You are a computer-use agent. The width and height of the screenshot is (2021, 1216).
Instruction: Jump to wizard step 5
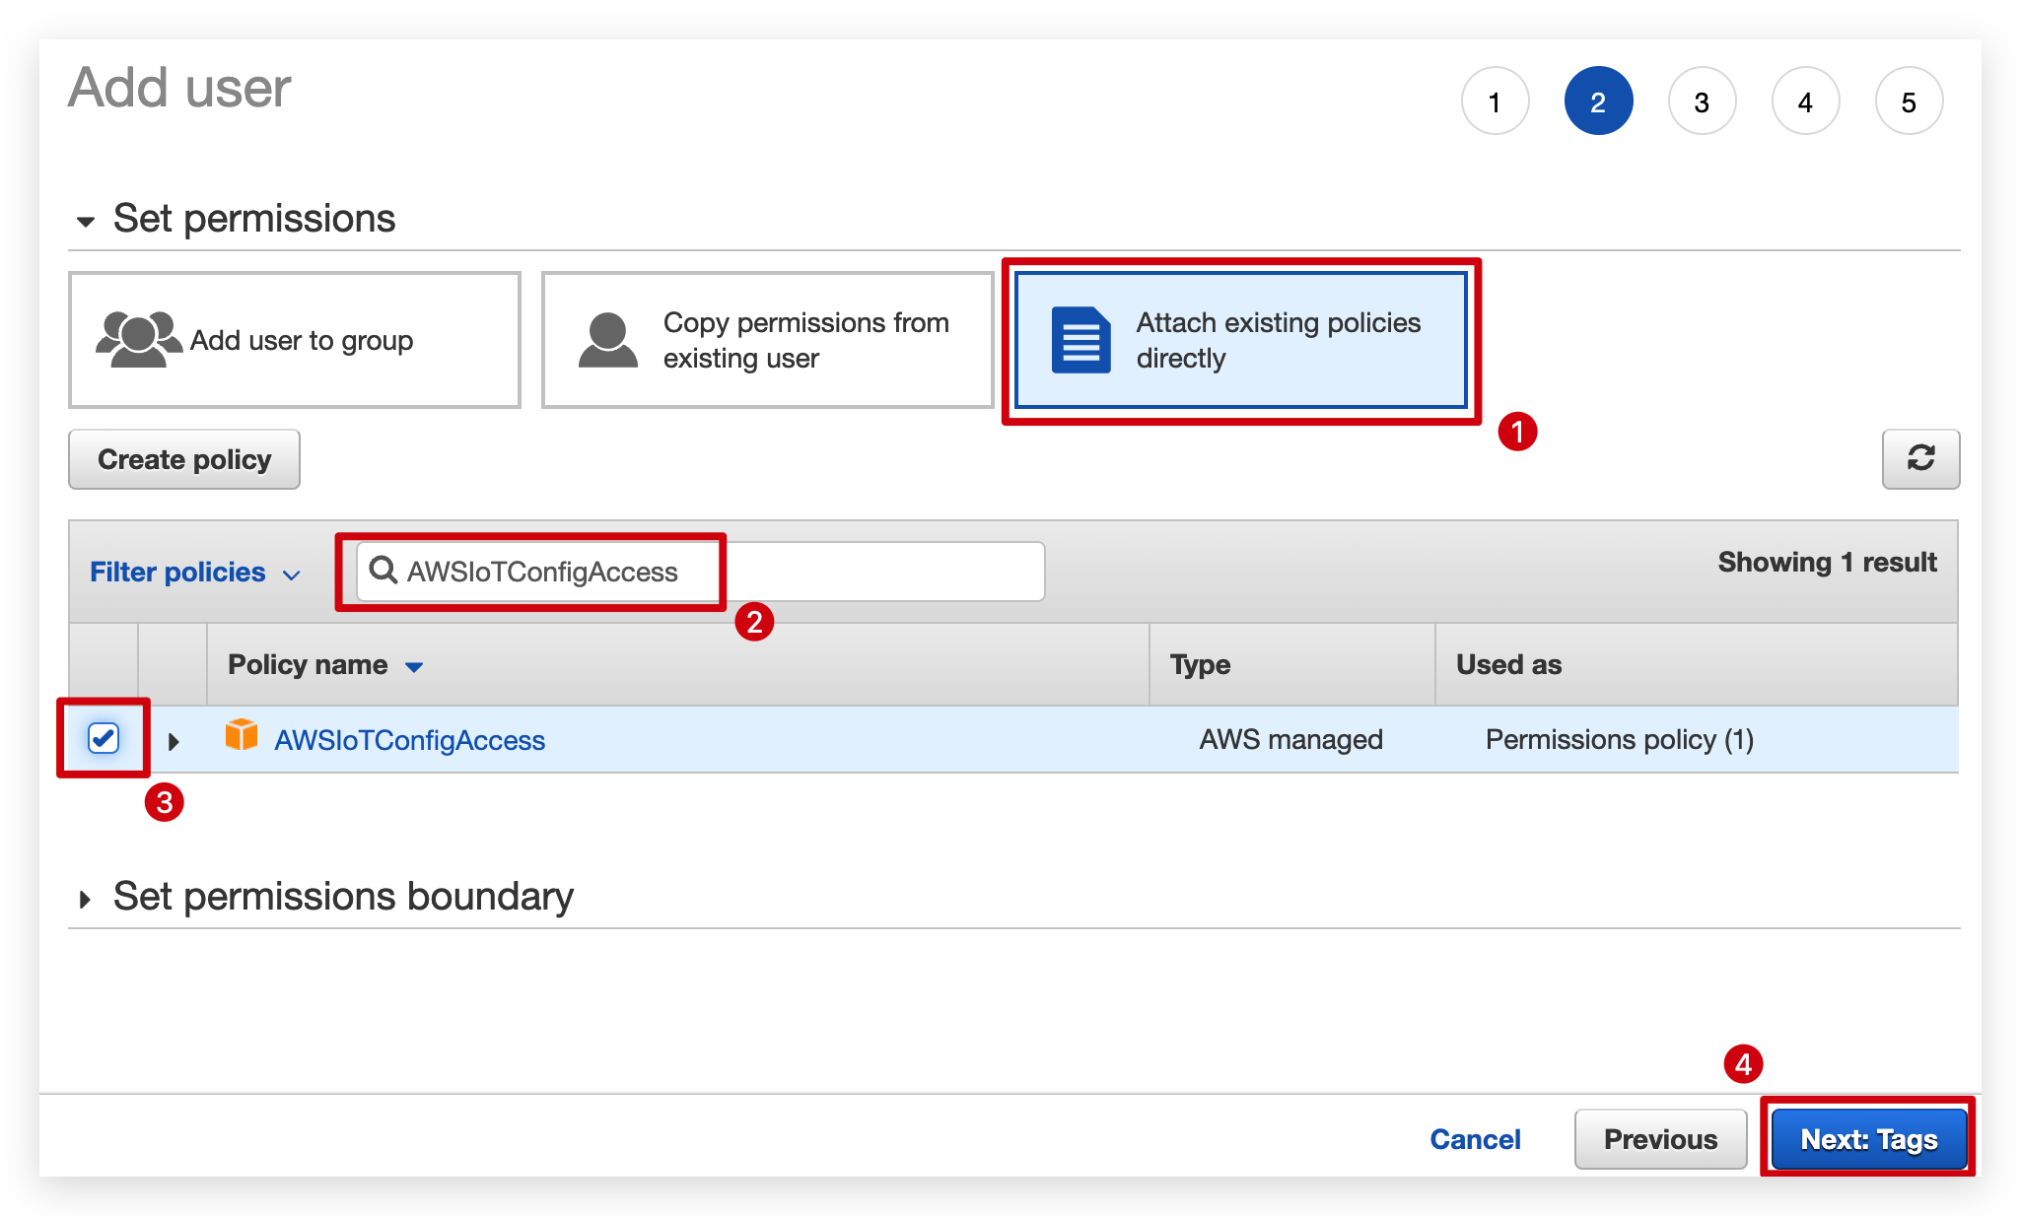(1909, 101)
